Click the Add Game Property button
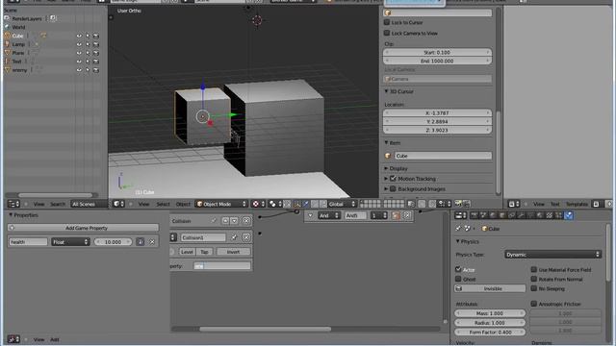 [83, 228]
